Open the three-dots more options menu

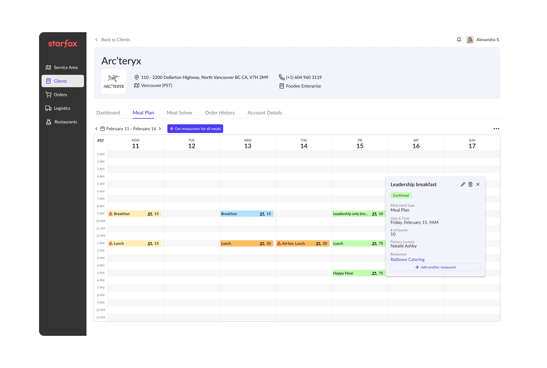pyautogui.click(x=496, y=129)
